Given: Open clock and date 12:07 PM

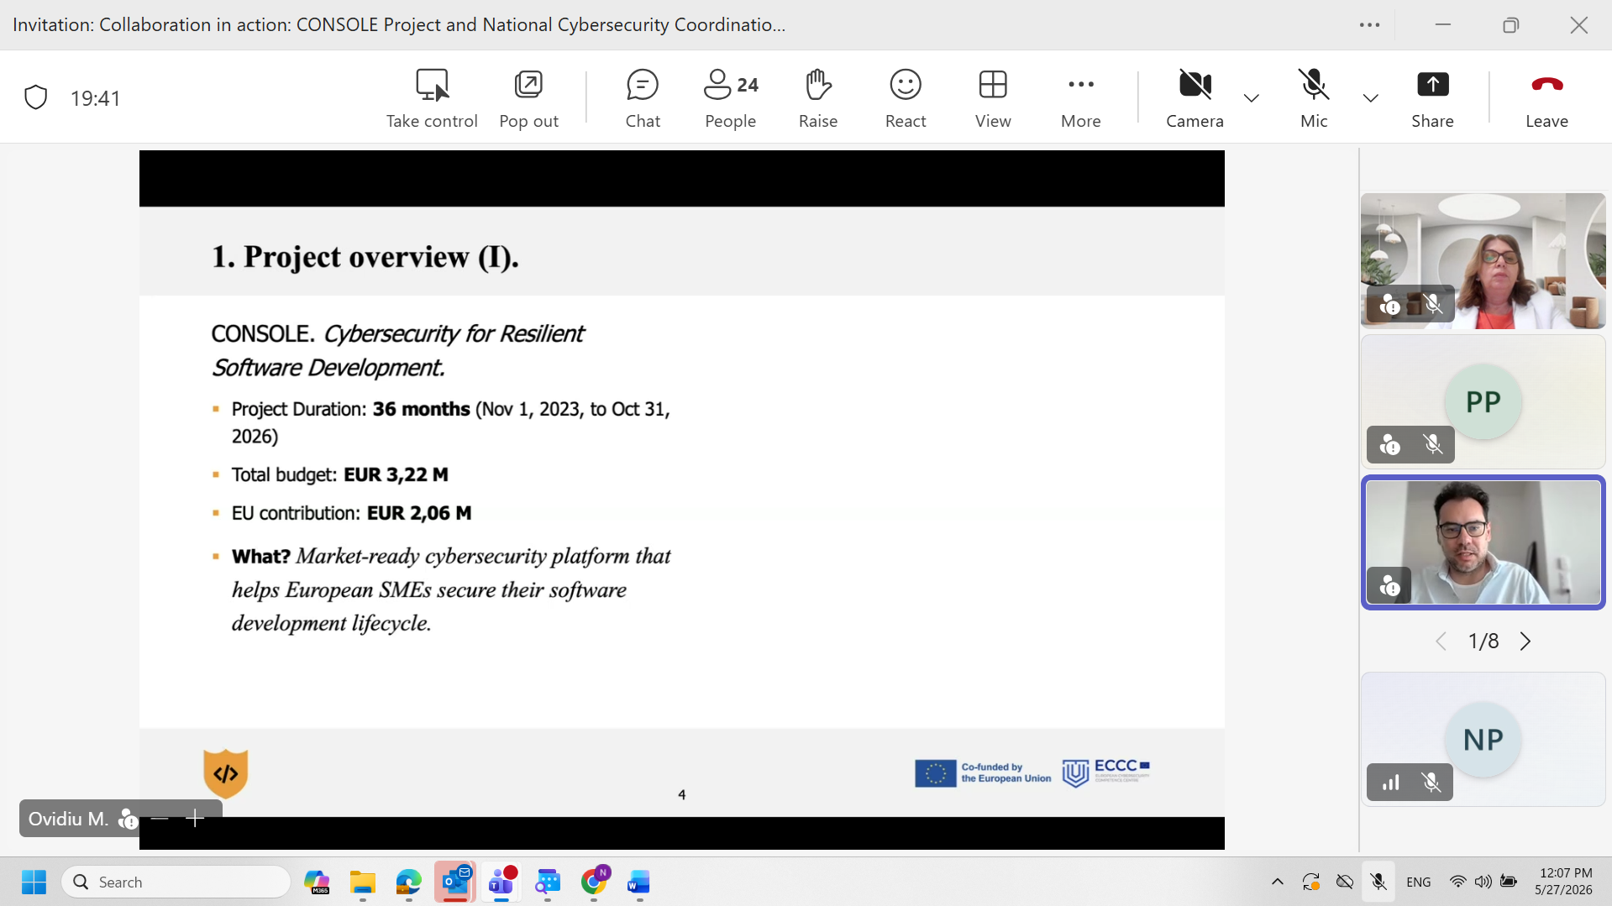Looking at the screenshot, I should pos(1565,882).
